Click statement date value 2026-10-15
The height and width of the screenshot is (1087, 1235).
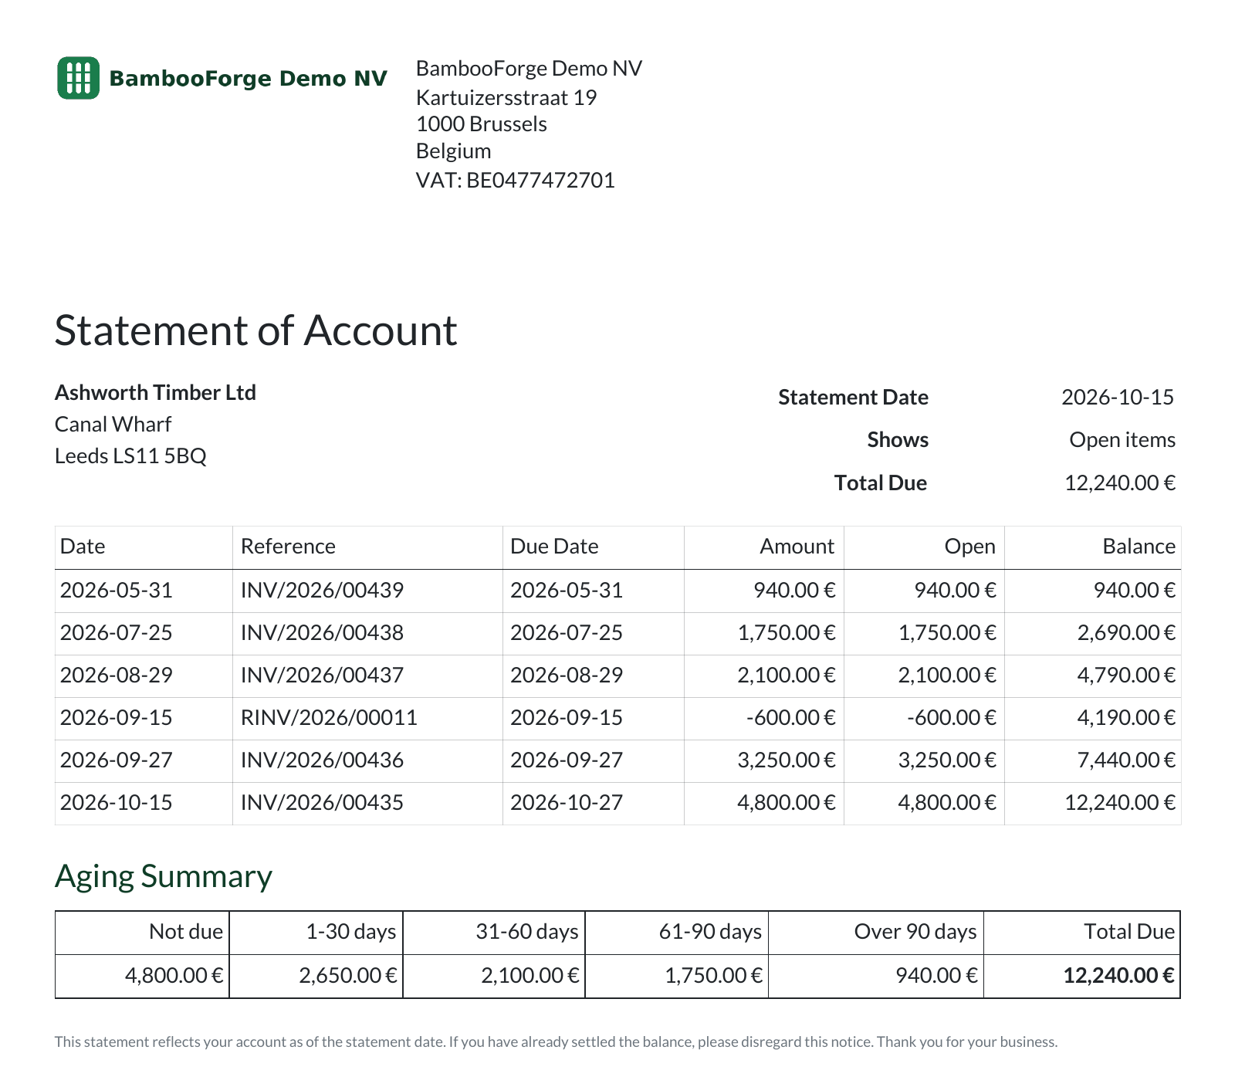[1118, 397]
